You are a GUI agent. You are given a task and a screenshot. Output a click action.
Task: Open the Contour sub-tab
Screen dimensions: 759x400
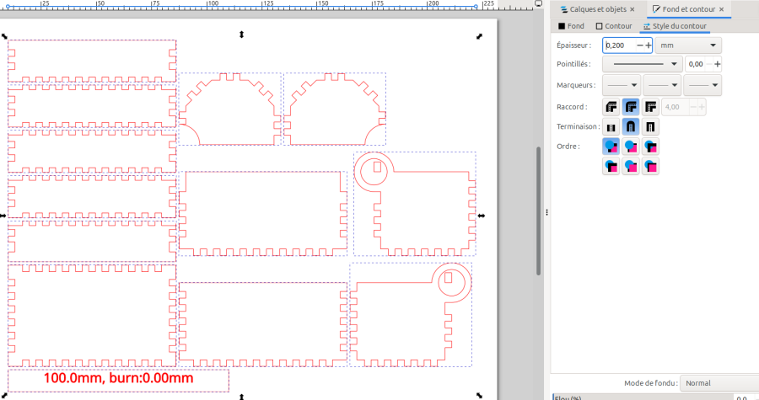pos(613,26)
